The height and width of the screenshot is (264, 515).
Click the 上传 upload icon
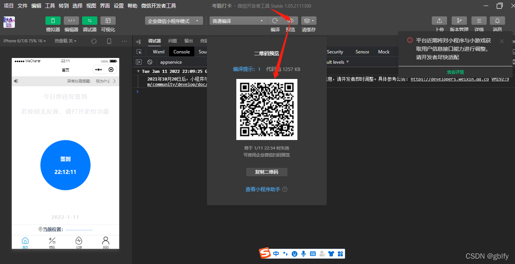439,21
